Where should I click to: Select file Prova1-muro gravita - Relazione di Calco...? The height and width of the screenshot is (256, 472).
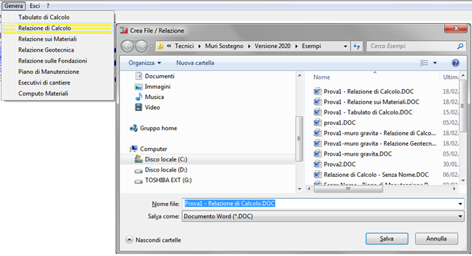[379, 133]
